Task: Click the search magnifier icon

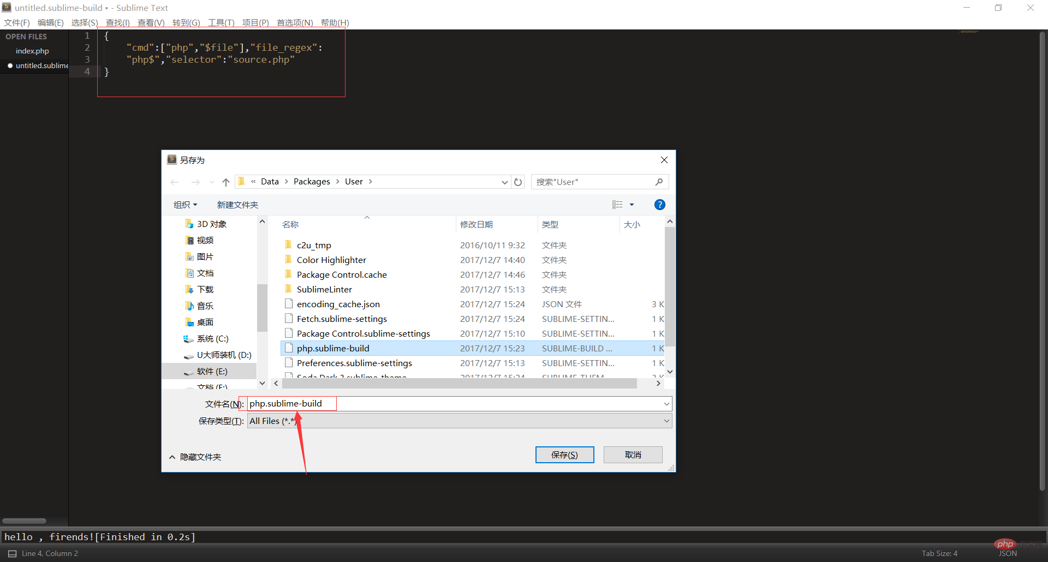Action: (659, 182)
